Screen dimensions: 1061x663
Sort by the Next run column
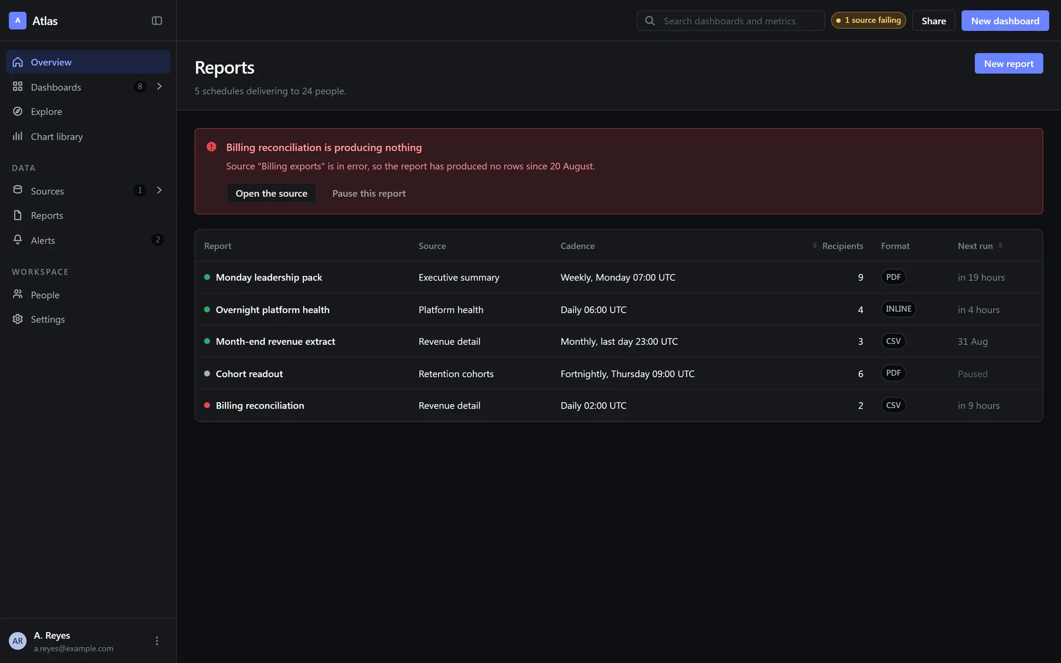click(x=980, y=246)
